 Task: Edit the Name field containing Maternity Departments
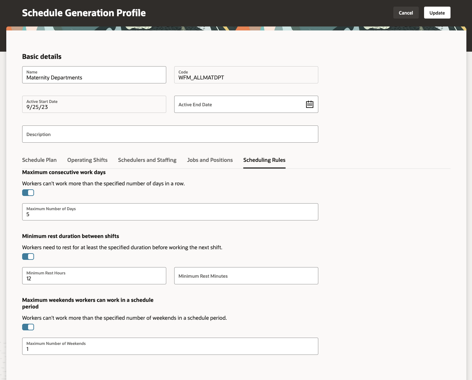(94, 75)
